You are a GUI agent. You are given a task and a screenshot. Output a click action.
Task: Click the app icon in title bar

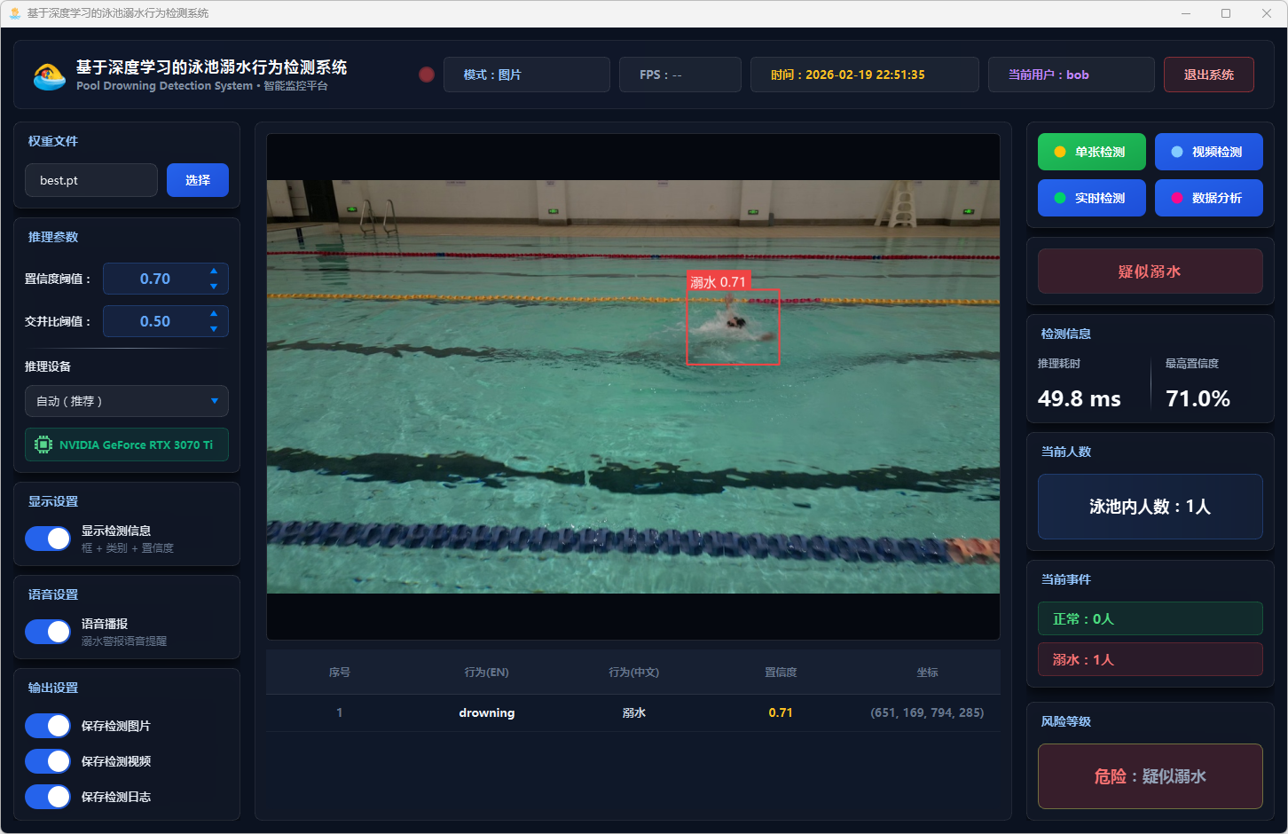14,13
